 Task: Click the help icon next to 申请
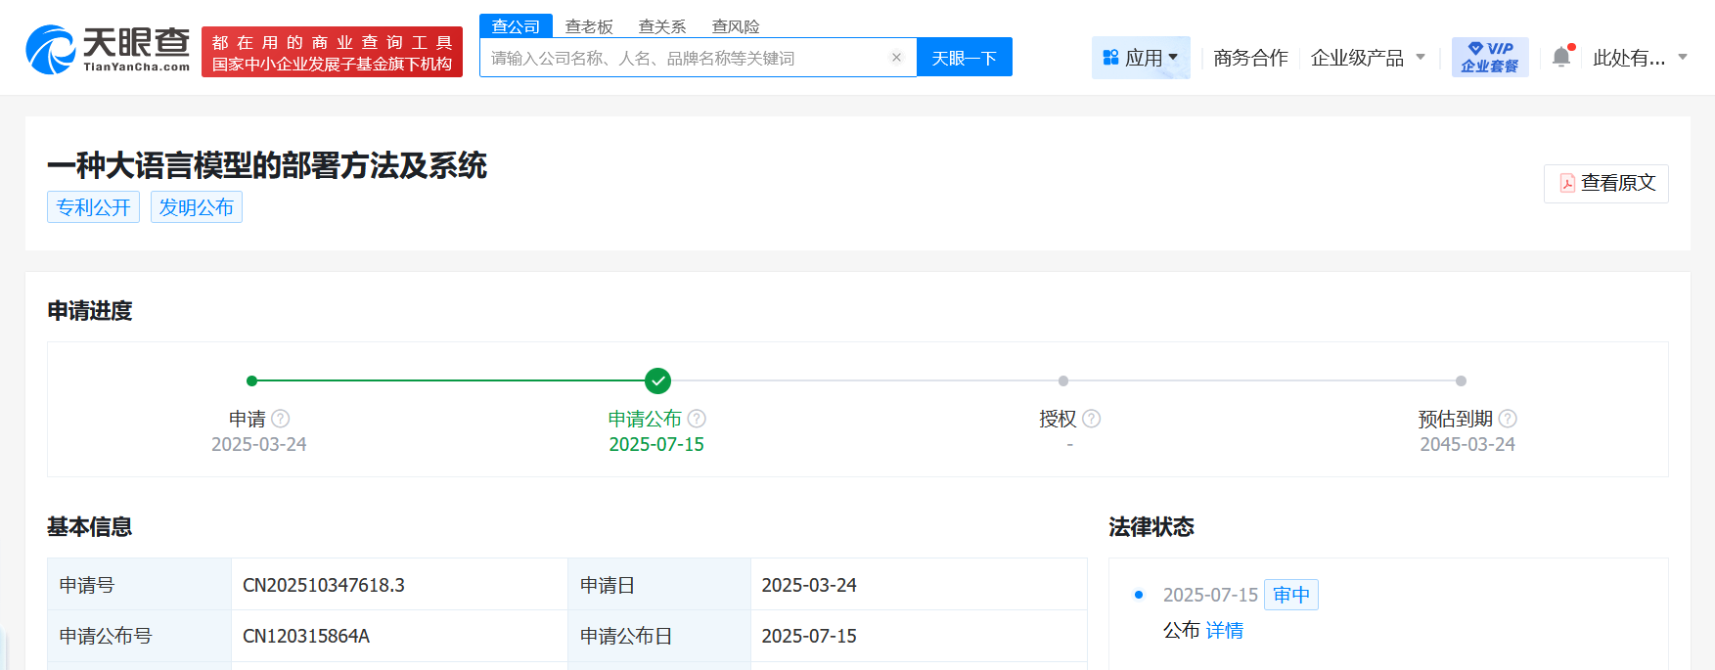[x=281, y=419]
